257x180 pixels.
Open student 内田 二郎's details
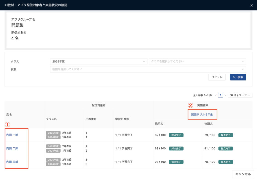coord(12,148)
